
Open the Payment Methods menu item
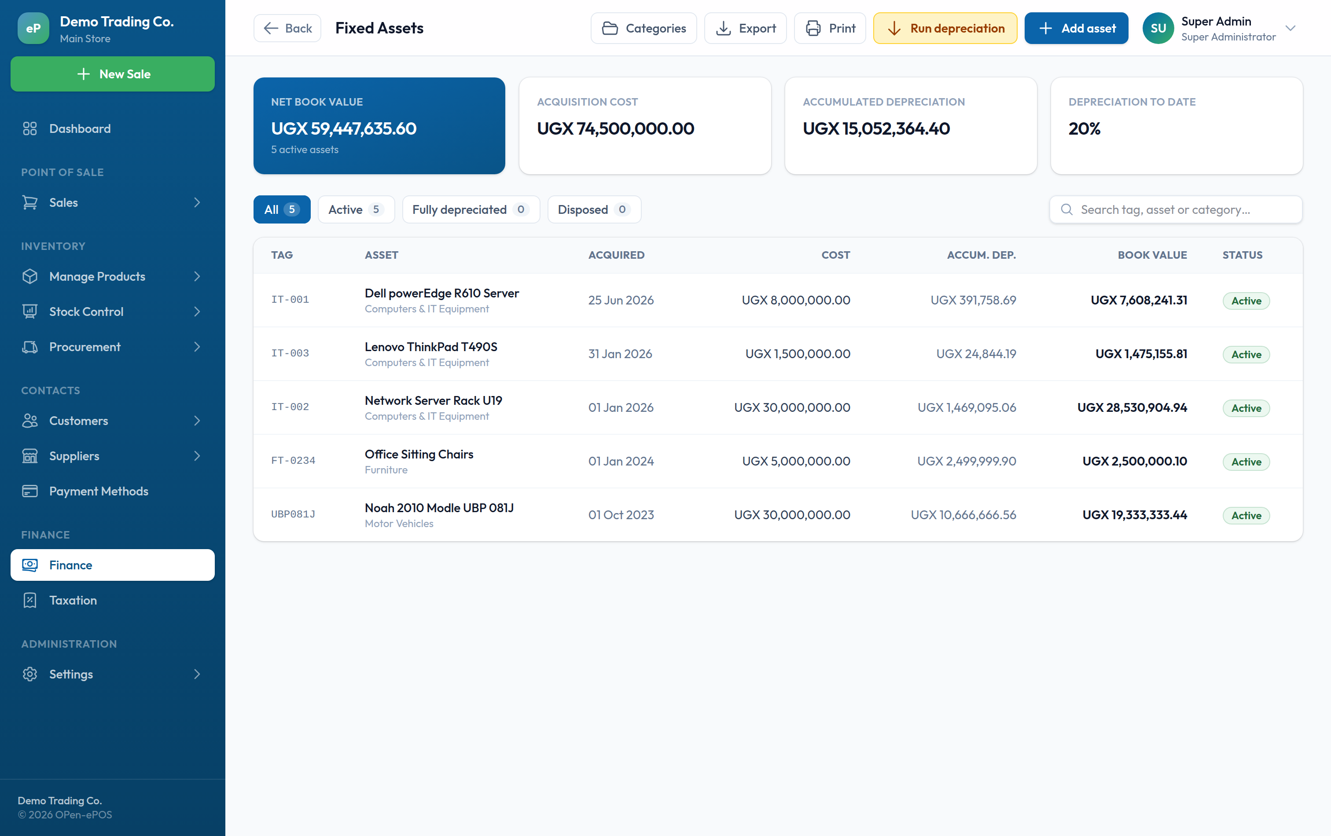point(113,491)
